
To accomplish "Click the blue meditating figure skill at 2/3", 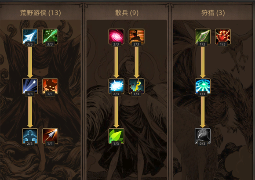I will click(30, 136).
